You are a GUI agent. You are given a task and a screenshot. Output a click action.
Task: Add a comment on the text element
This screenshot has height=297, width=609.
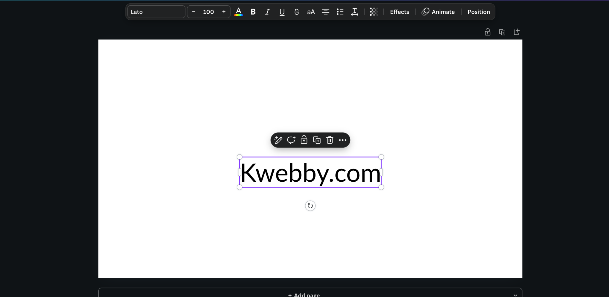click(x=291, y=140)
